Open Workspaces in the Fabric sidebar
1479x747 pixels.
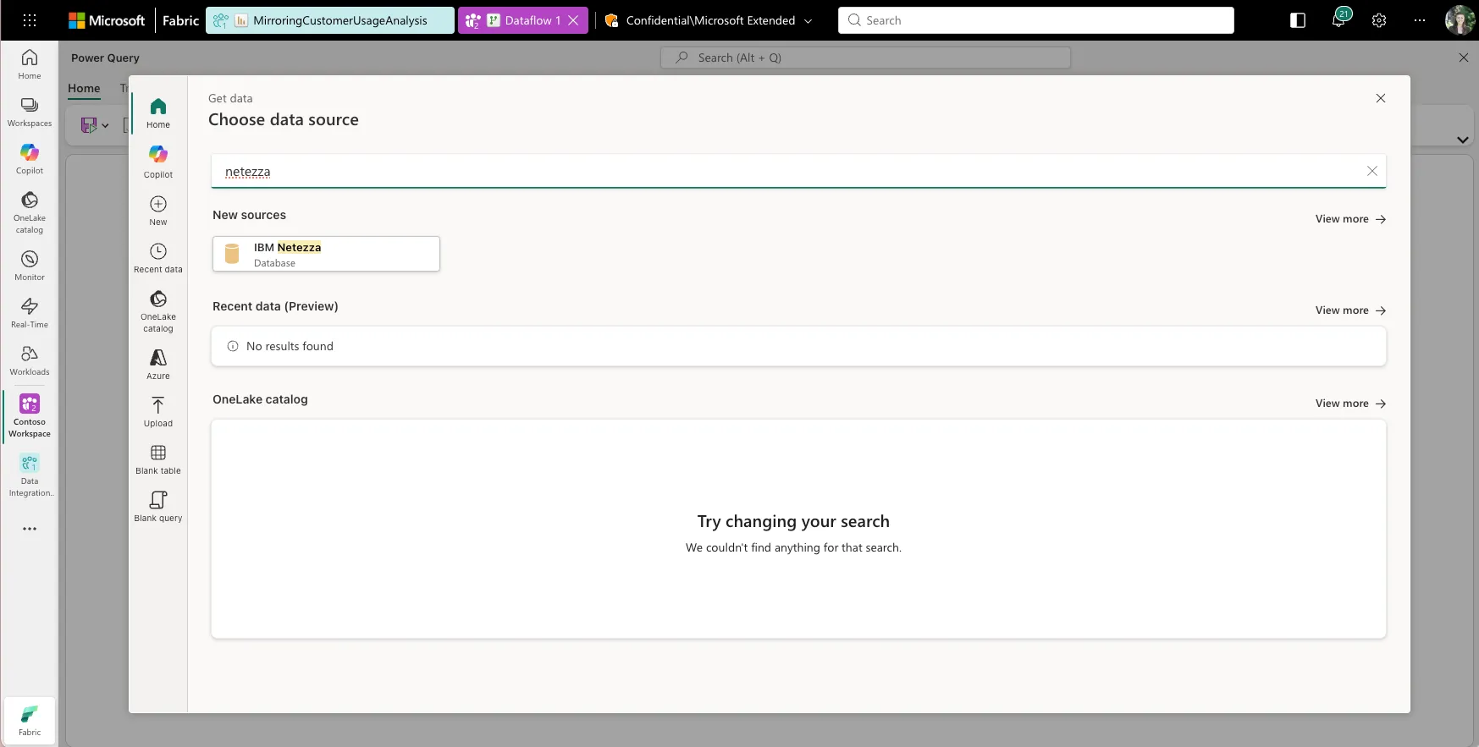coord(30,111)
